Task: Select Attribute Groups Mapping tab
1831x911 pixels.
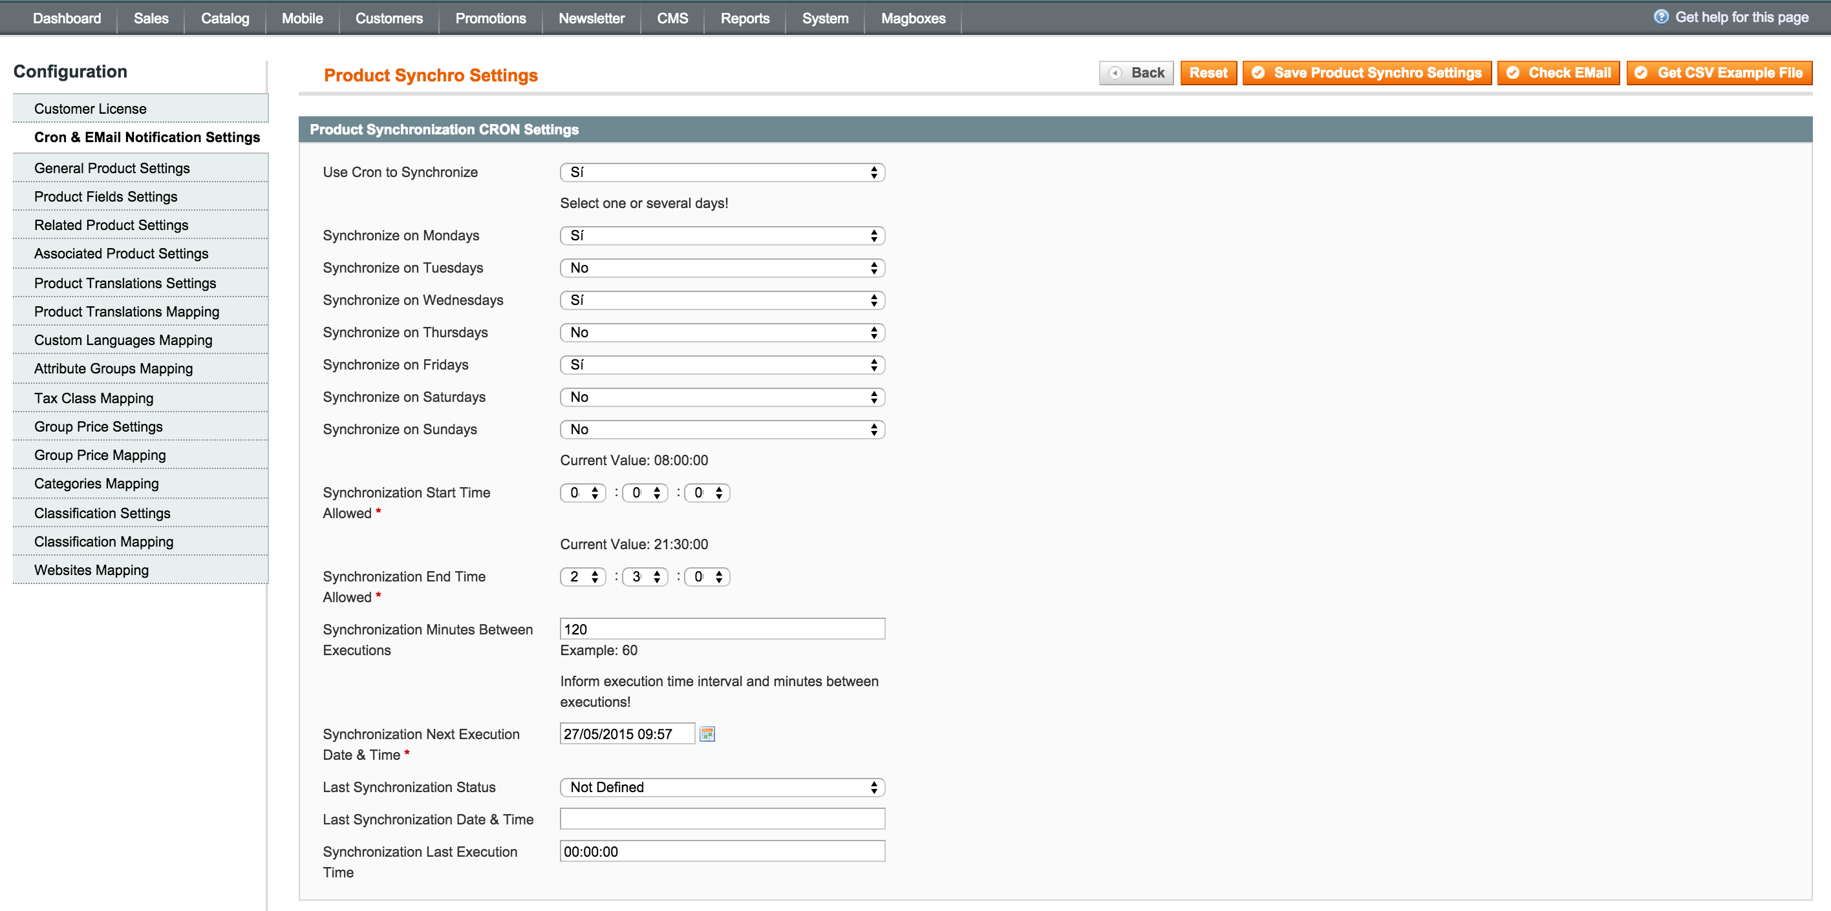Action: click(141, 368)
